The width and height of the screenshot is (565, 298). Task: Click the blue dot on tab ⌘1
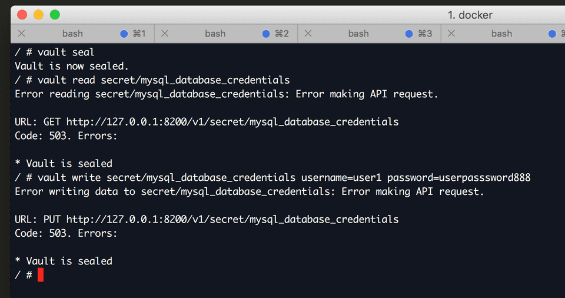point(124,34)
